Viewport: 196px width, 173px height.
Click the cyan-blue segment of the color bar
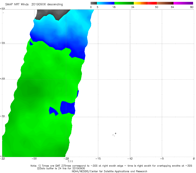click(x=106, y=3)
